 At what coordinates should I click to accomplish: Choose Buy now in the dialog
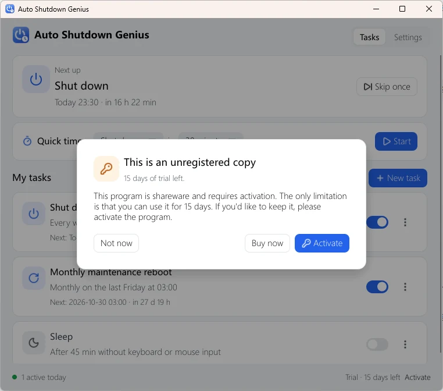(x=267, y=243)
